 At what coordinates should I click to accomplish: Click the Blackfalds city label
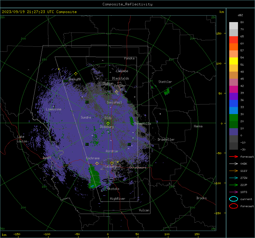[120, 78]
